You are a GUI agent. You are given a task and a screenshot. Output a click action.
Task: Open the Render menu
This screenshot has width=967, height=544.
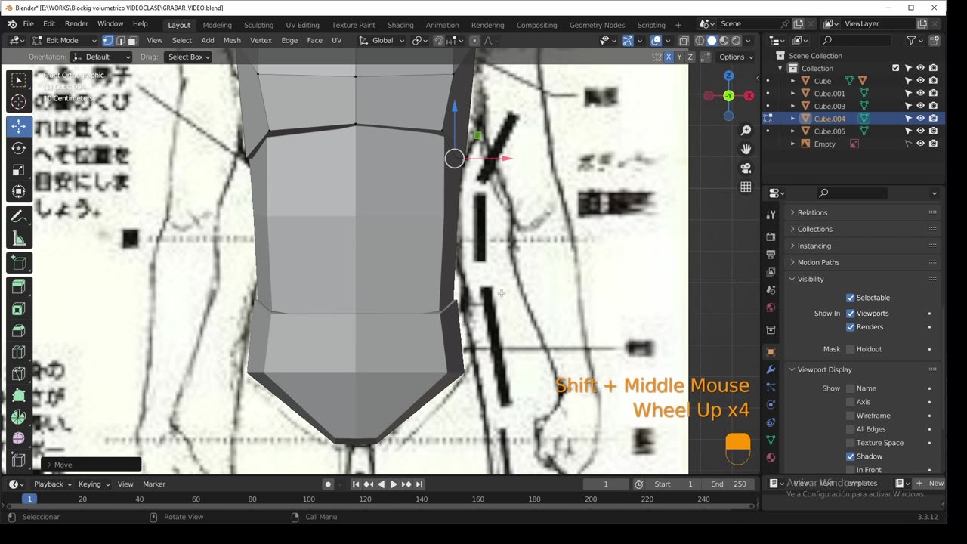(76, 24)
